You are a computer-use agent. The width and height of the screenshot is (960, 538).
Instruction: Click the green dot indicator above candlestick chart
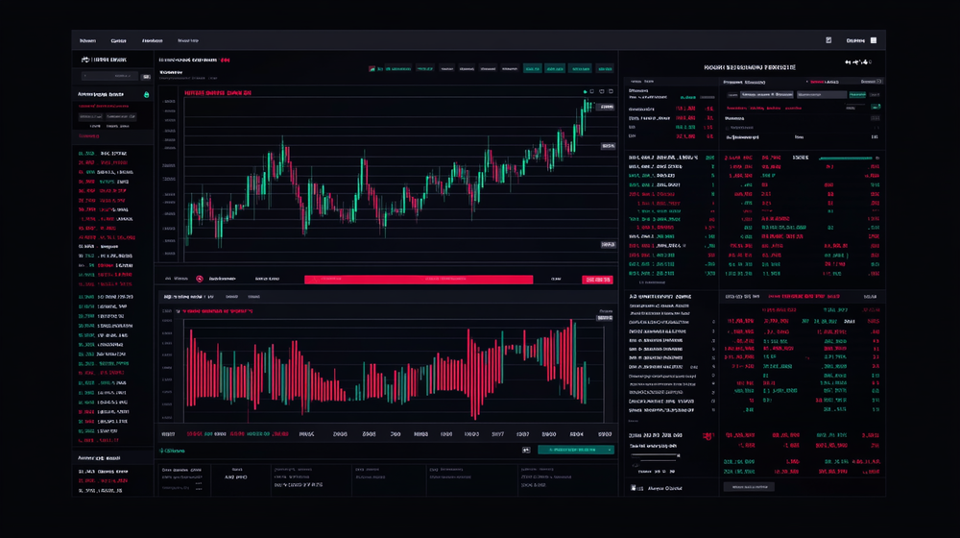[x=586, y=92]
